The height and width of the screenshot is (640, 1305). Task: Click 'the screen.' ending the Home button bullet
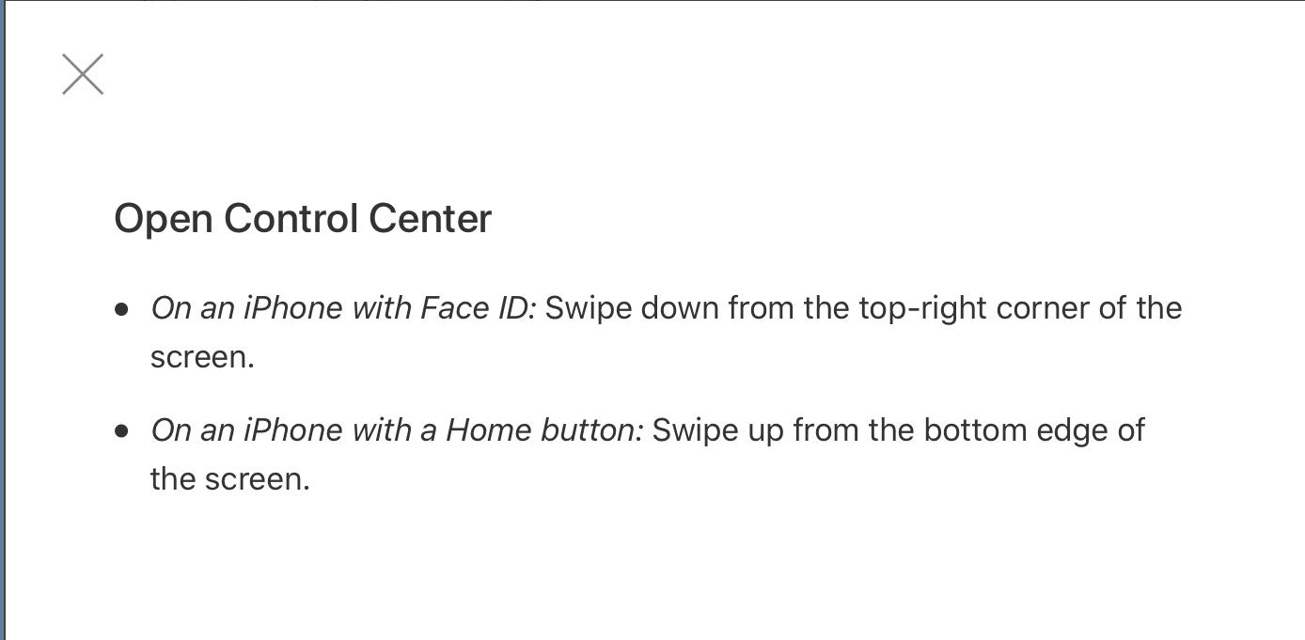click(x=229, y=479)
